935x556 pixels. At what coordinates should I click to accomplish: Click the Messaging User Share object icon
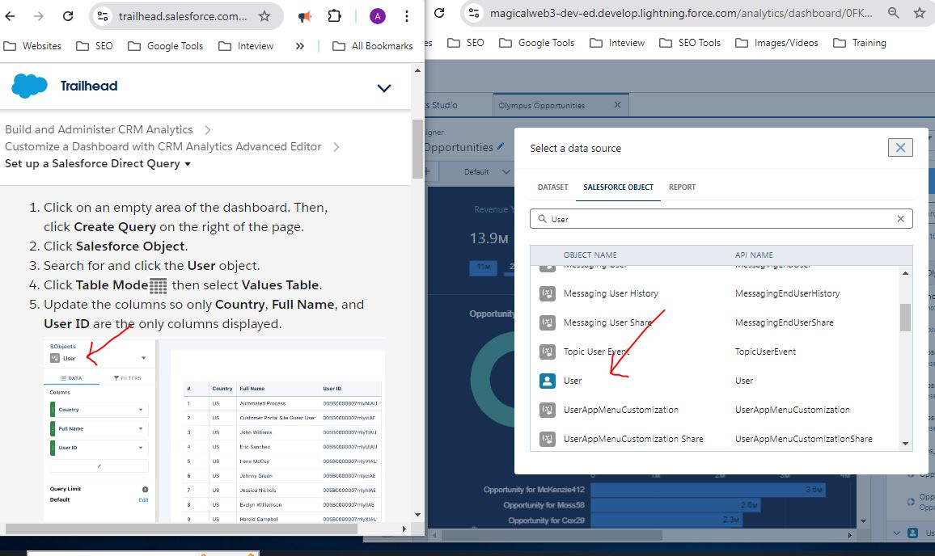548,322
